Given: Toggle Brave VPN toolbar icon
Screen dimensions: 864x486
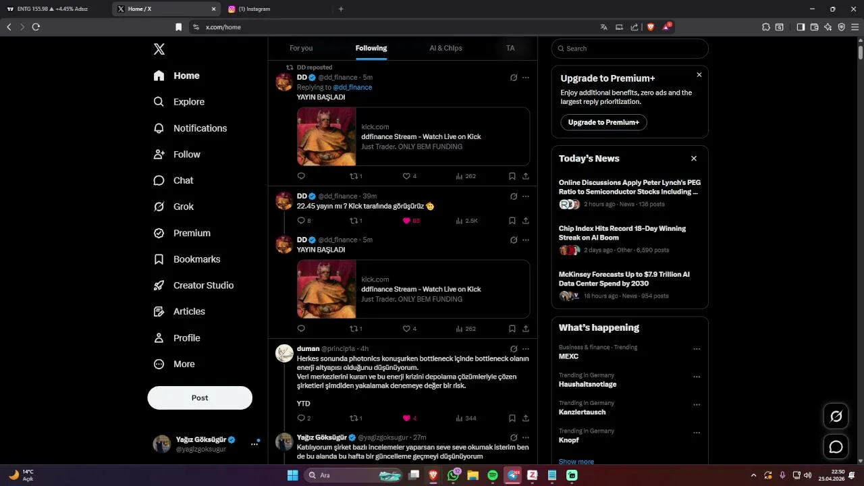Looking at the screenshot, I should pyautogui.click(x=842, y=27).
